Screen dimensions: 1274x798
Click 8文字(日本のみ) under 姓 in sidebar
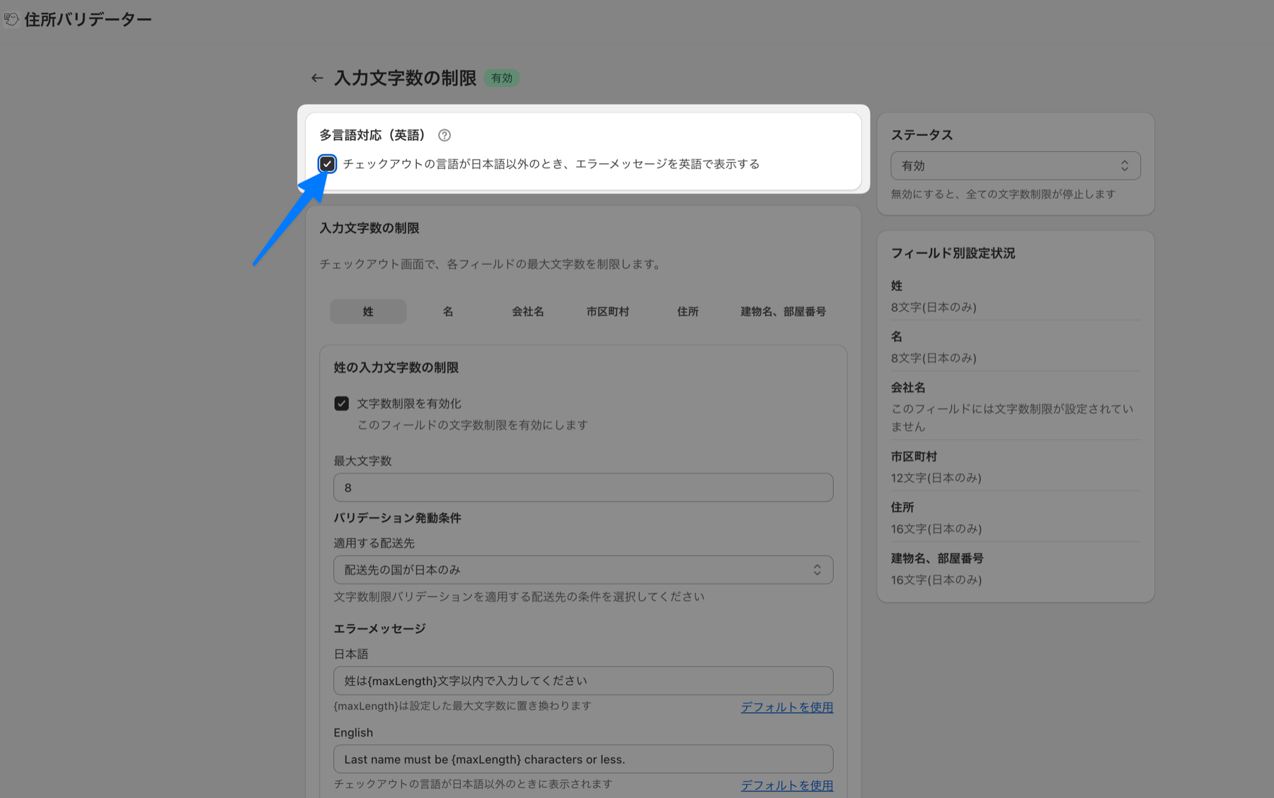point(934,307)
